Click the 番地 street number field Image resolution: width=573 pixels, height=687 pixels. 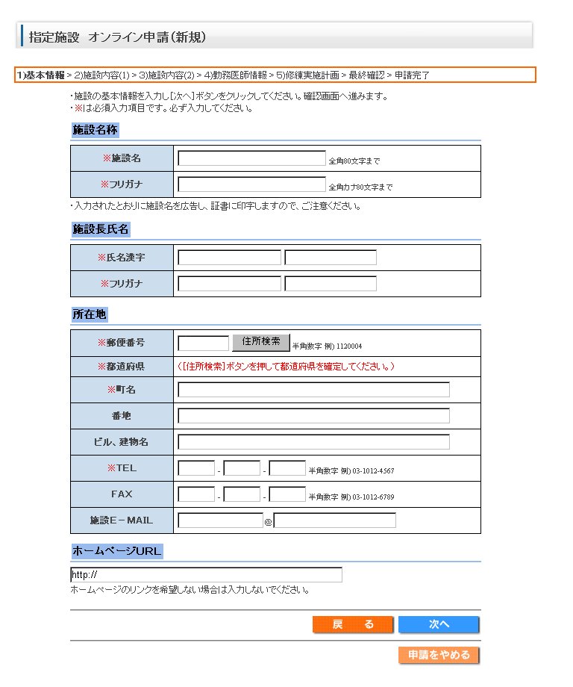point(313,416)
